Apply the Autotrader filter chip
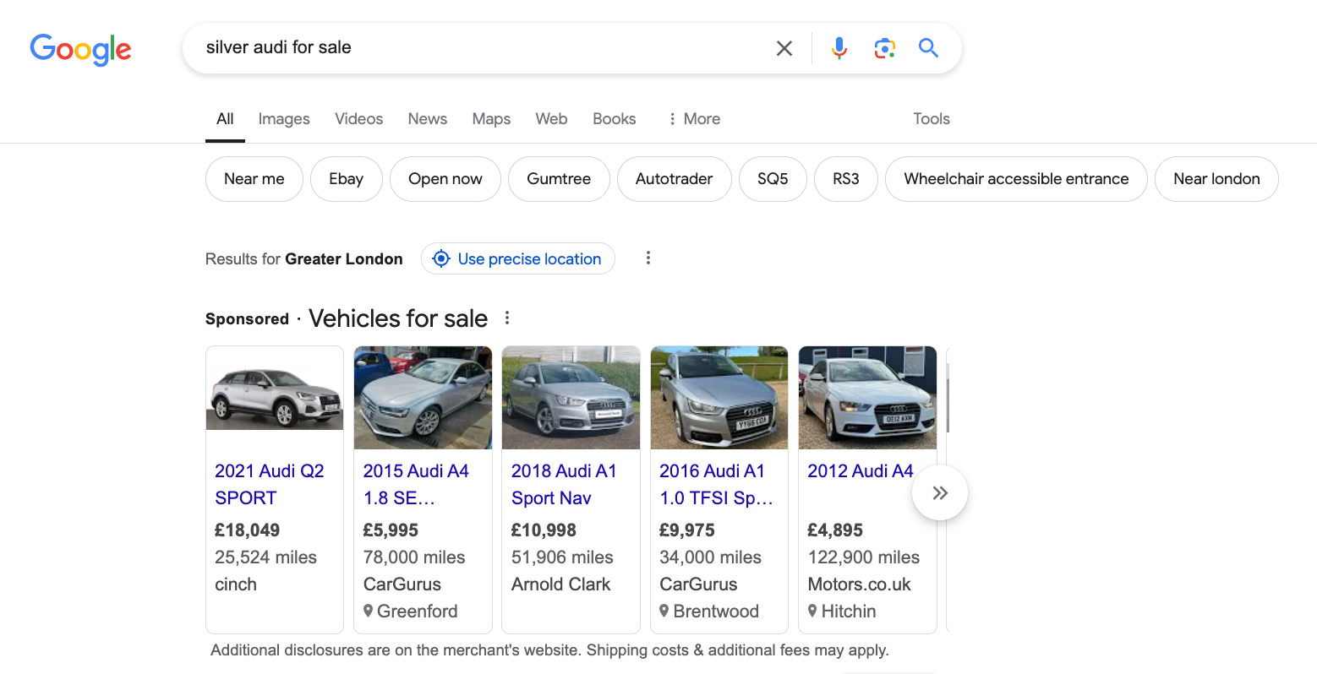The height and width of the screenshot is (674, 1317). 674,179
